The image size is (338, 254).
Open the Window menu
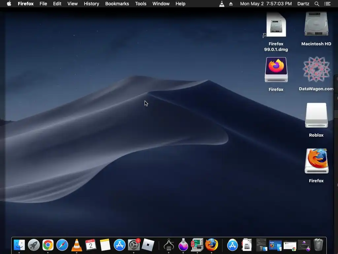tap(161, 4)
